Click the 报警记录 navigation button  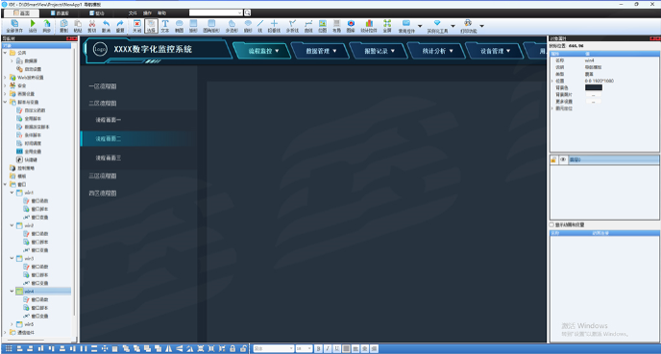pyautogui.click(x=379, y=51)
